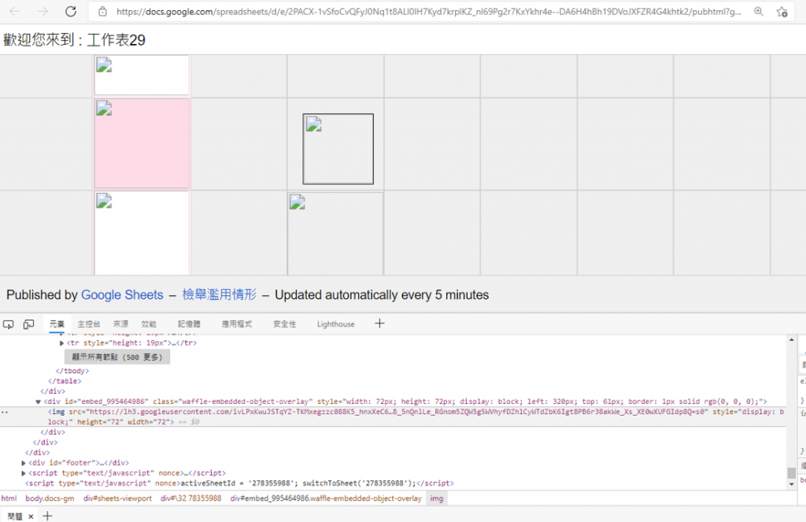Screen dimensions: 806x522
Task: Select the img src googleusercontent line
Action: 416,416
